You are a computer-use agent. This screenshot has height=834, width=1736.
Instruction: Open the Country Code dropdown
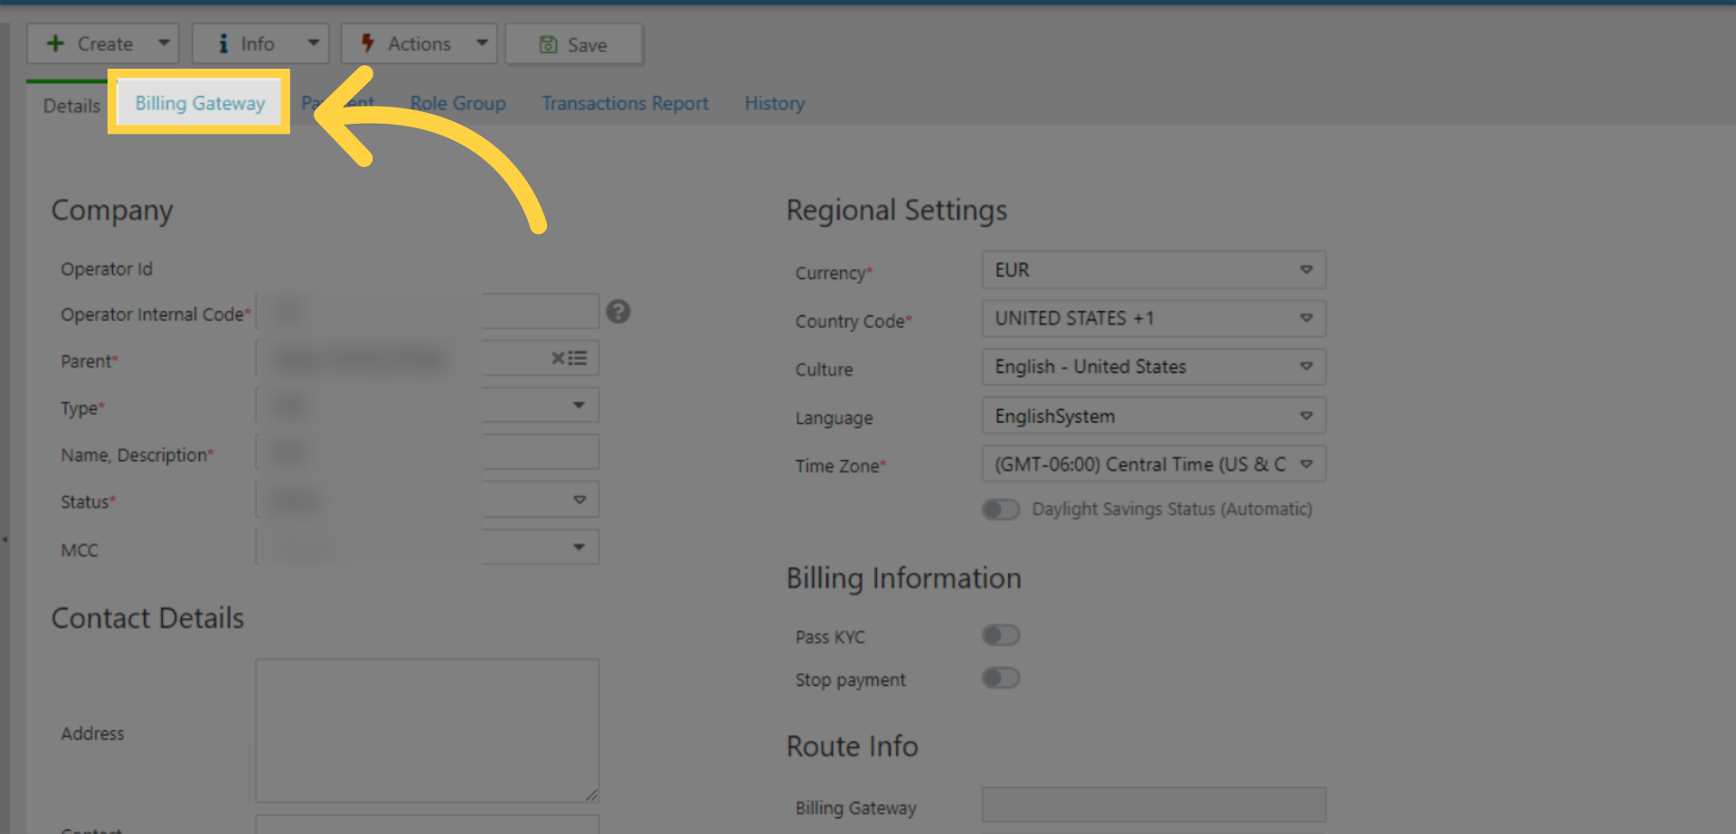[1154, 318]
